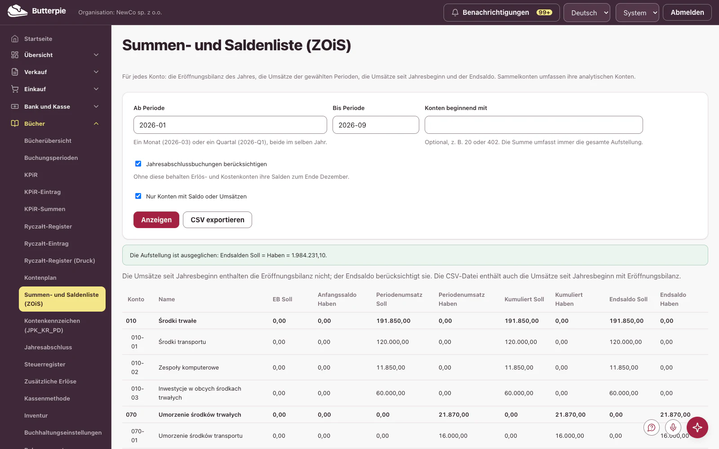Image resolution: width=719 pixels, height=449 pixels.
Task: Go to Buchungsperioden page
Action: pos(51,158)
